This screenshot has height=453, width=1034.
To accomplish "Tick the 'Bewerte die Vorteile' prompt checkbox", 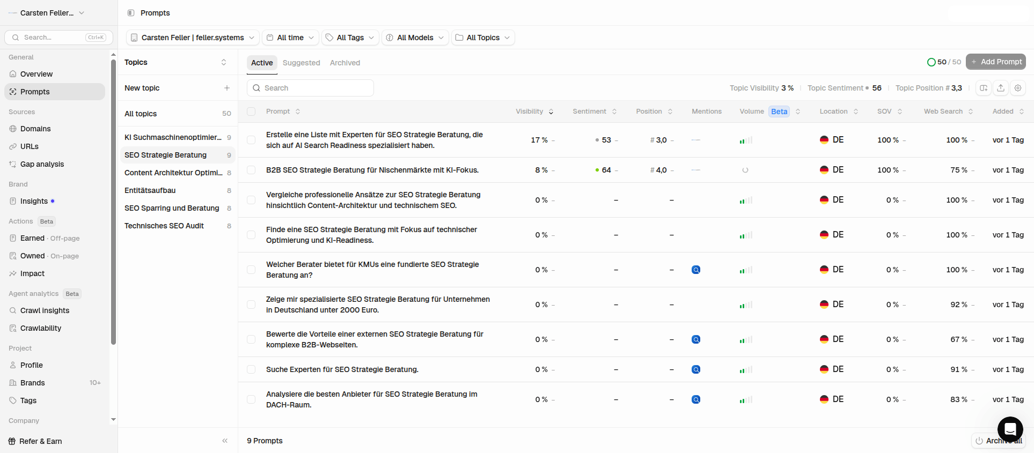I will [x=251, y=339].
